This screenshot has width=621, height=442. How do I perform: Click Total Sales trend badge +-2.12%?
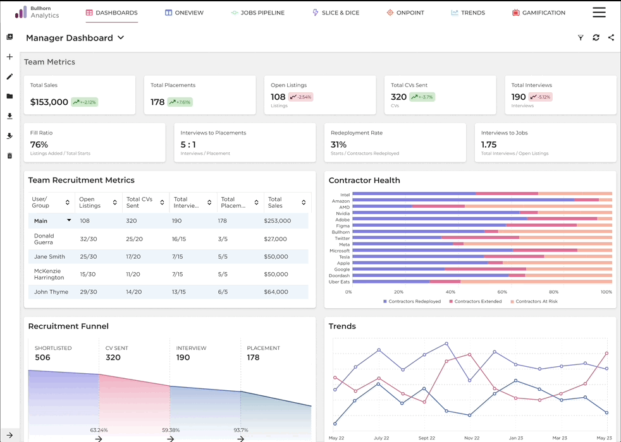coord(84,102)
